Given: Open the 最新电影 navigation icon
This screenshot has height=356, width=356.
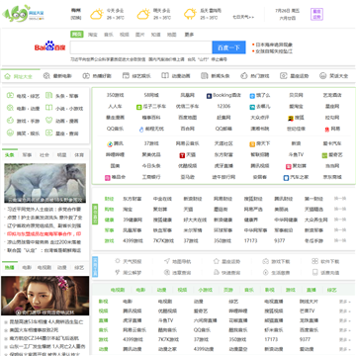Looking at the screenshot, I should (x=46, y=76).
